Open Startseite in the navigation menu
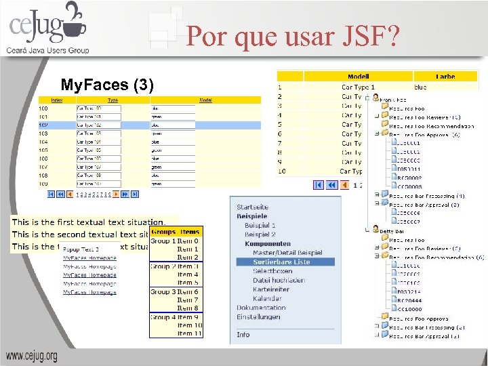The image size is (488, 366). click(252, 207)
